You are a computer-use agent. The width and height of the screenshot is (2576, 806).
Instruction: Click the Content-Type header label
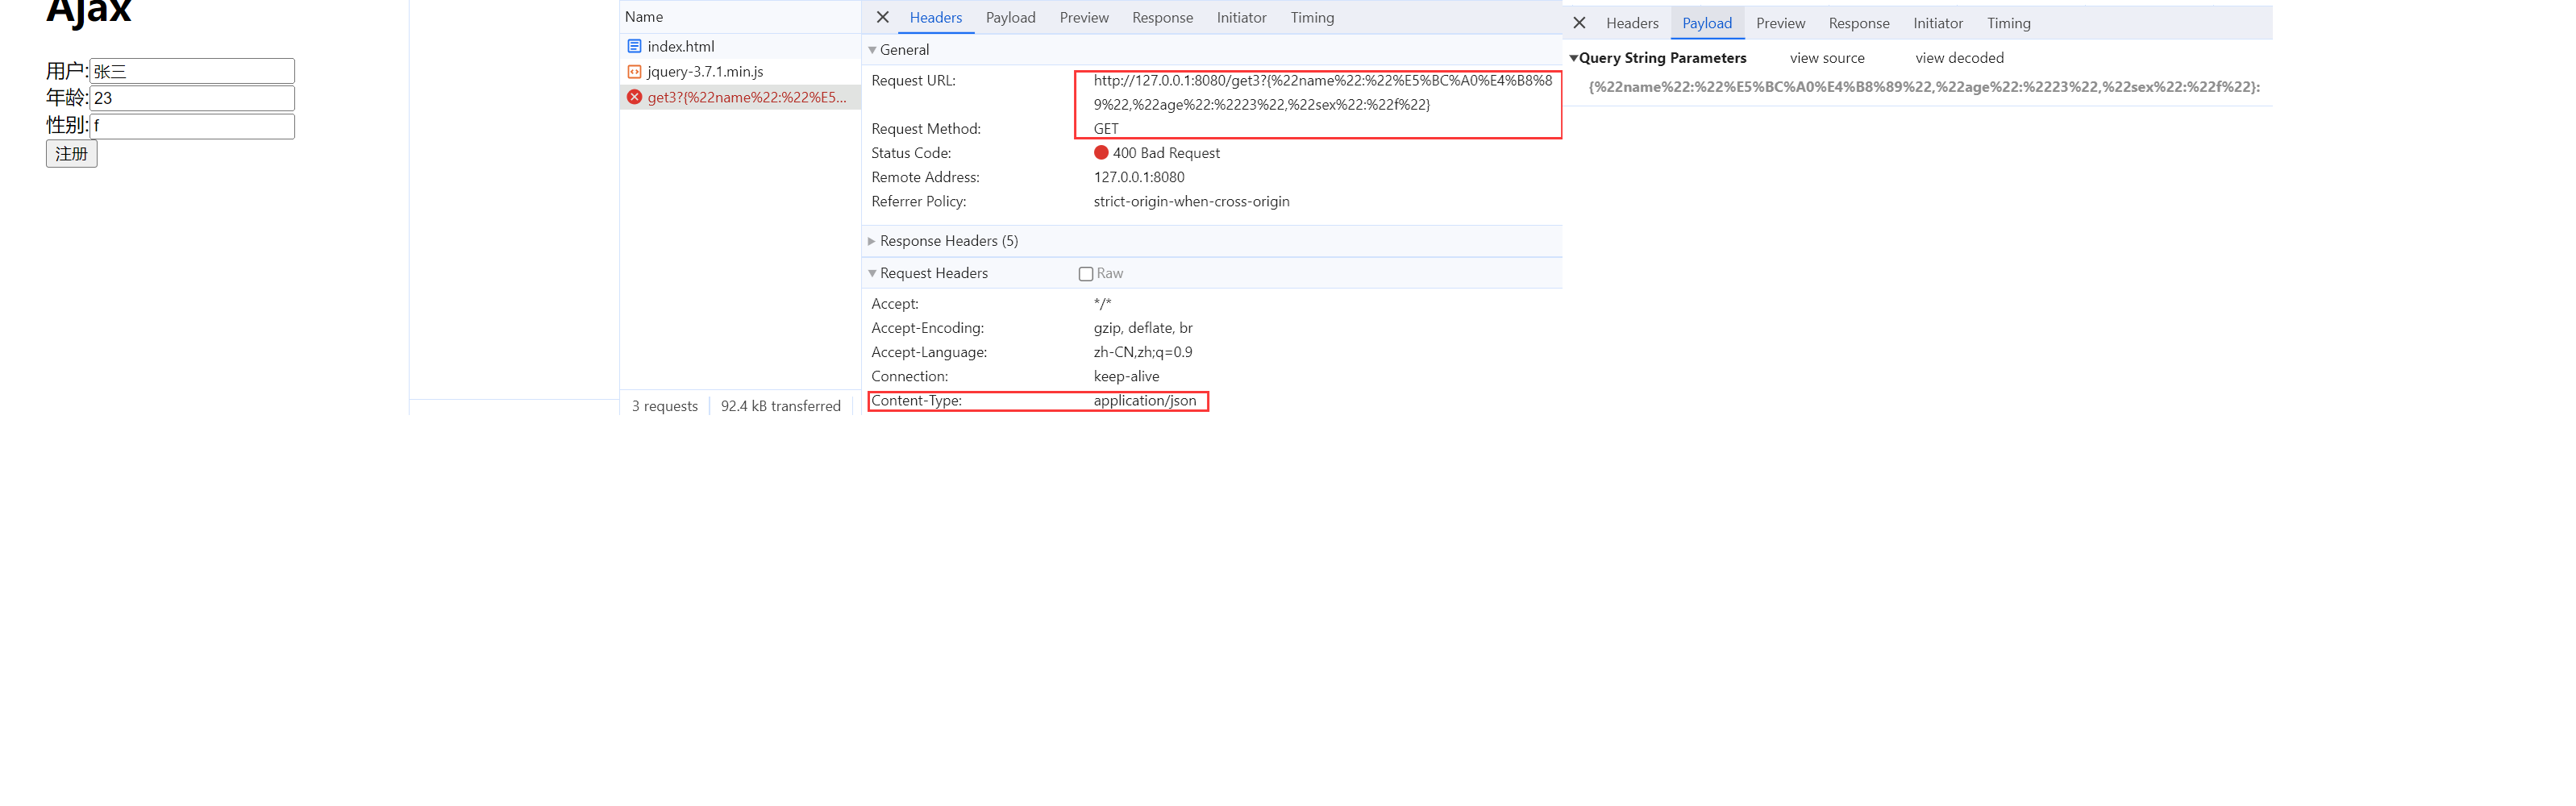tap(916, 401)
